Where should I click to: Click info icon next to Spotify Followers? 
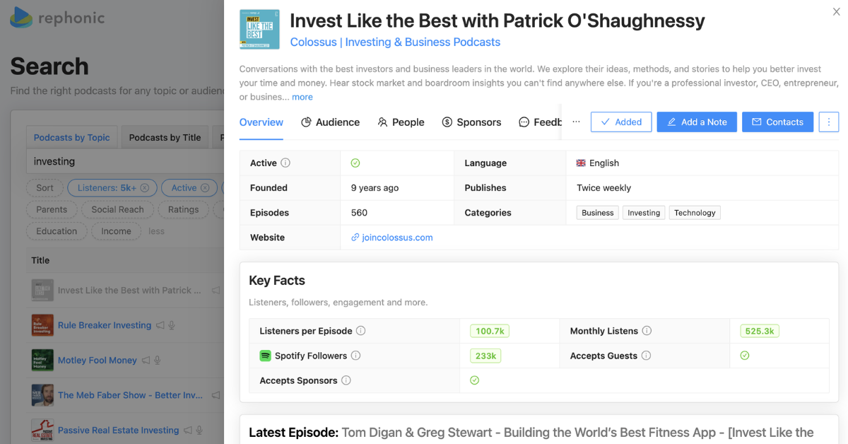[x=355, y=356]
